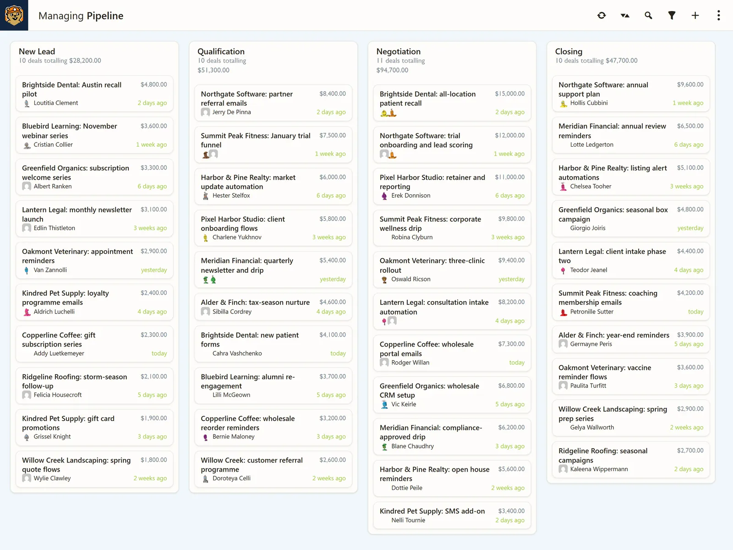Open the filter funnel icon
The height and width of the screenshot is (550, 733).
[672, 16]
